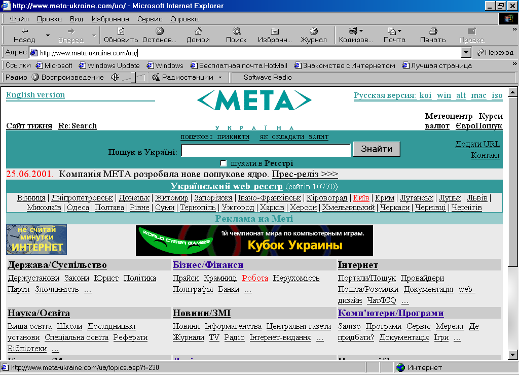This screenshot has height=375, width=519.
Task: Open the Метеоцентр link
Action: tap(449, 116)
